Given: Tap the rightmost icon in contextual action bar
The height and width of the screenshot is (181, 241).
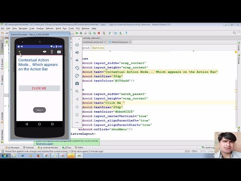Looking at the screenshot, I should 59,52.
